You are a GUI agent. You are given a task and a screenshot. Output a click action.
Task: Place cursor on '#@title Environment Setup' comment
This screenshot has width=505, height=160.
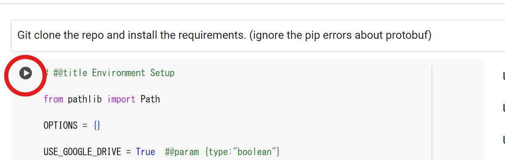110,73
